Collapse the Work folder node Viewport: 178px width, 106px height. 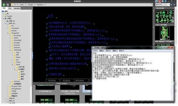[13, 65]
